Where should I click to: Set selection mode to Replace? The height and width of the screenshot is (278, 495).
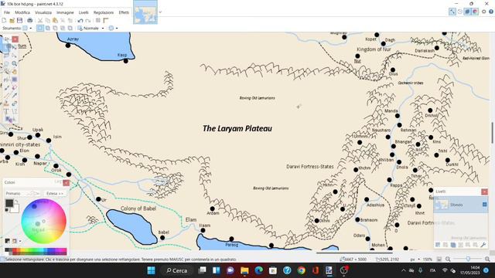click(40, 28)
